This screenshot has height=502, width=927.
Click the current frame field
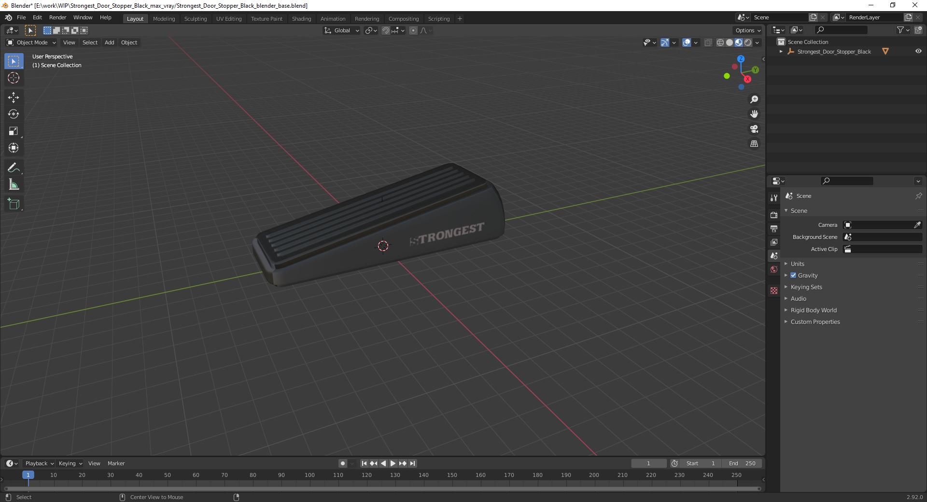[x=648, y=463]
